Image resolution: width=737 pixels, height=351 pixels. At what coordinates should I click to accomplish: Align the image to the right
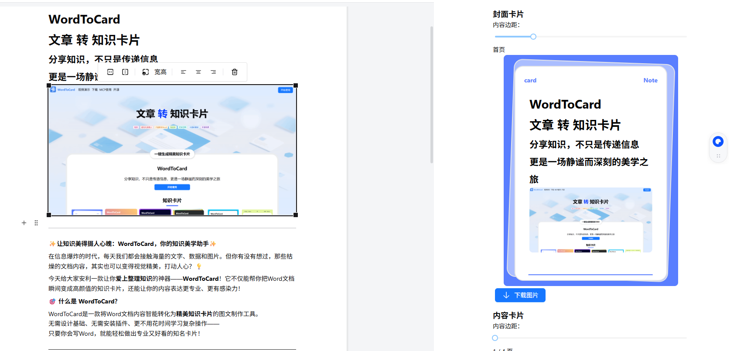point(213,72)
